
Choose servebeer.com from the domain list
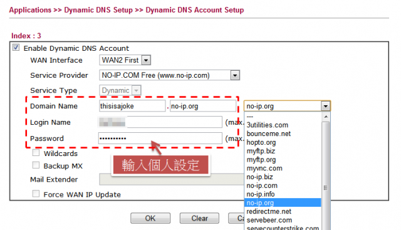click(283, 220)
